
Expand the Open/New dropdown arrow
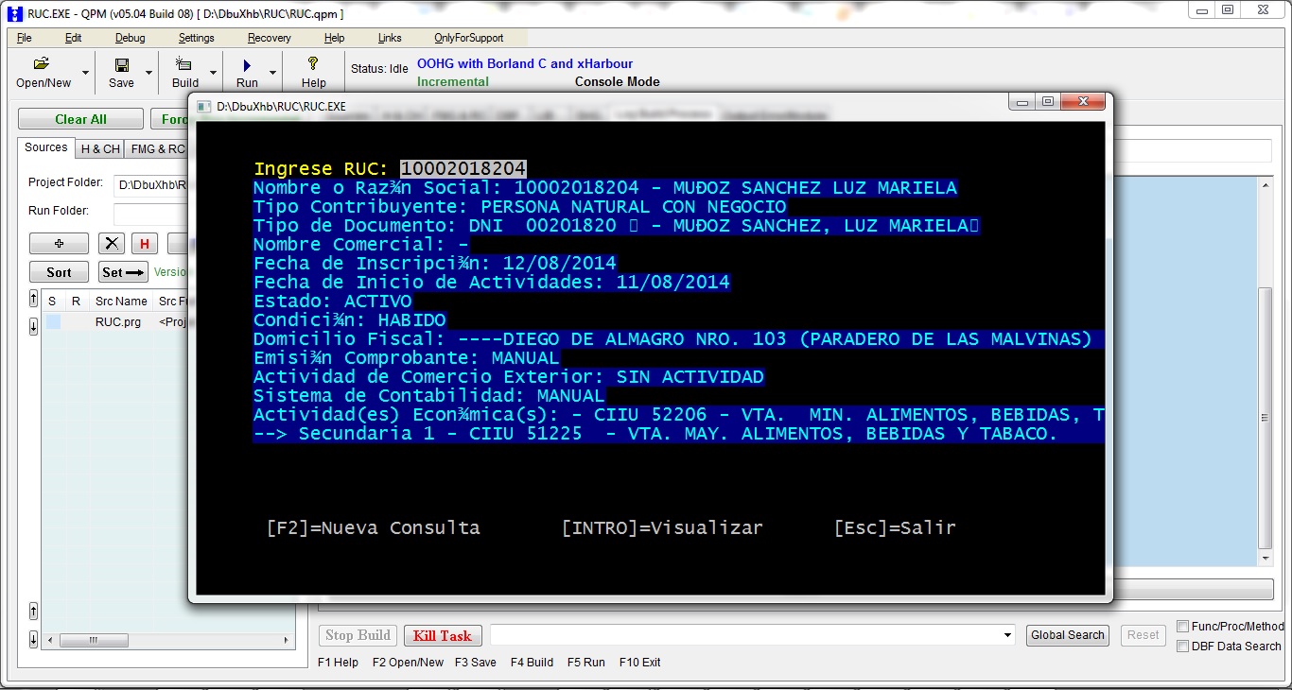86,73
